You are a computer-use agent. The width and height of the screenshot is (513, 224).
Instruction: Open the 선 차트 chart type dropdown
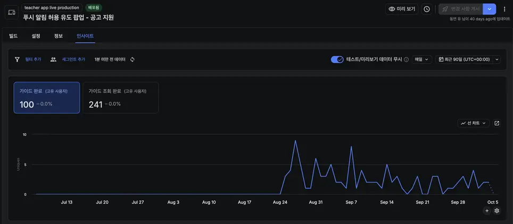pyautogui.click(x=474, y=123)
